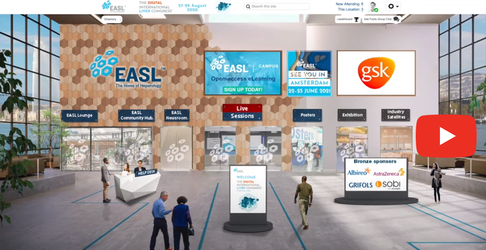Go to the EASL Lounge sign
Viewport: 486px width, 250px height.
(79, 116)
